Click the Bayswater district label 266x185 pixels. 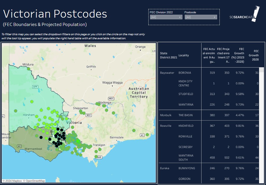click(167, 73)
